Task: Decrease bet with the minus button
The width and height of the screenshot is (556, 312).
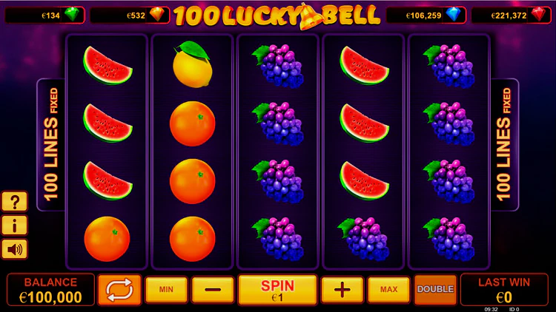Action: tap(213, 290)
